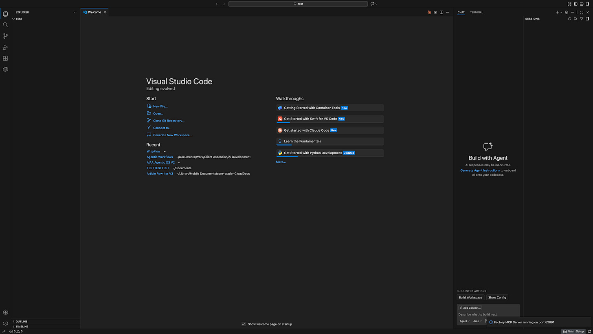Viewport: 593px width, 334px height.
Task: Open the Extensions view
Action: pyautogui.click(x=5, y=58)
